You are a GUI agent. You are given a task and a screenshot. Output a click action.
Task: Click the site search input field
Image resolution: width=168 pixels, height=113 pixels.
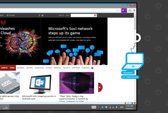coord(82,15)
